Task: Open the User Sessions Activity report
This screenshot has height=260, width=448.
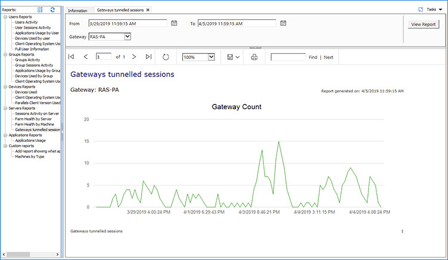Action: pos(33,27)
